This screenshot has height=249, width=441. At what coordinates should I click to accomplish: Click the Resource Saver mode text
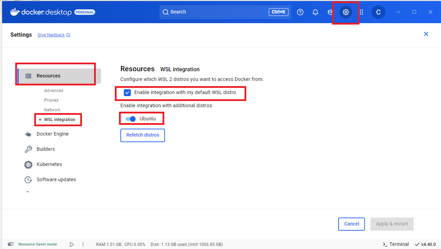37,244
